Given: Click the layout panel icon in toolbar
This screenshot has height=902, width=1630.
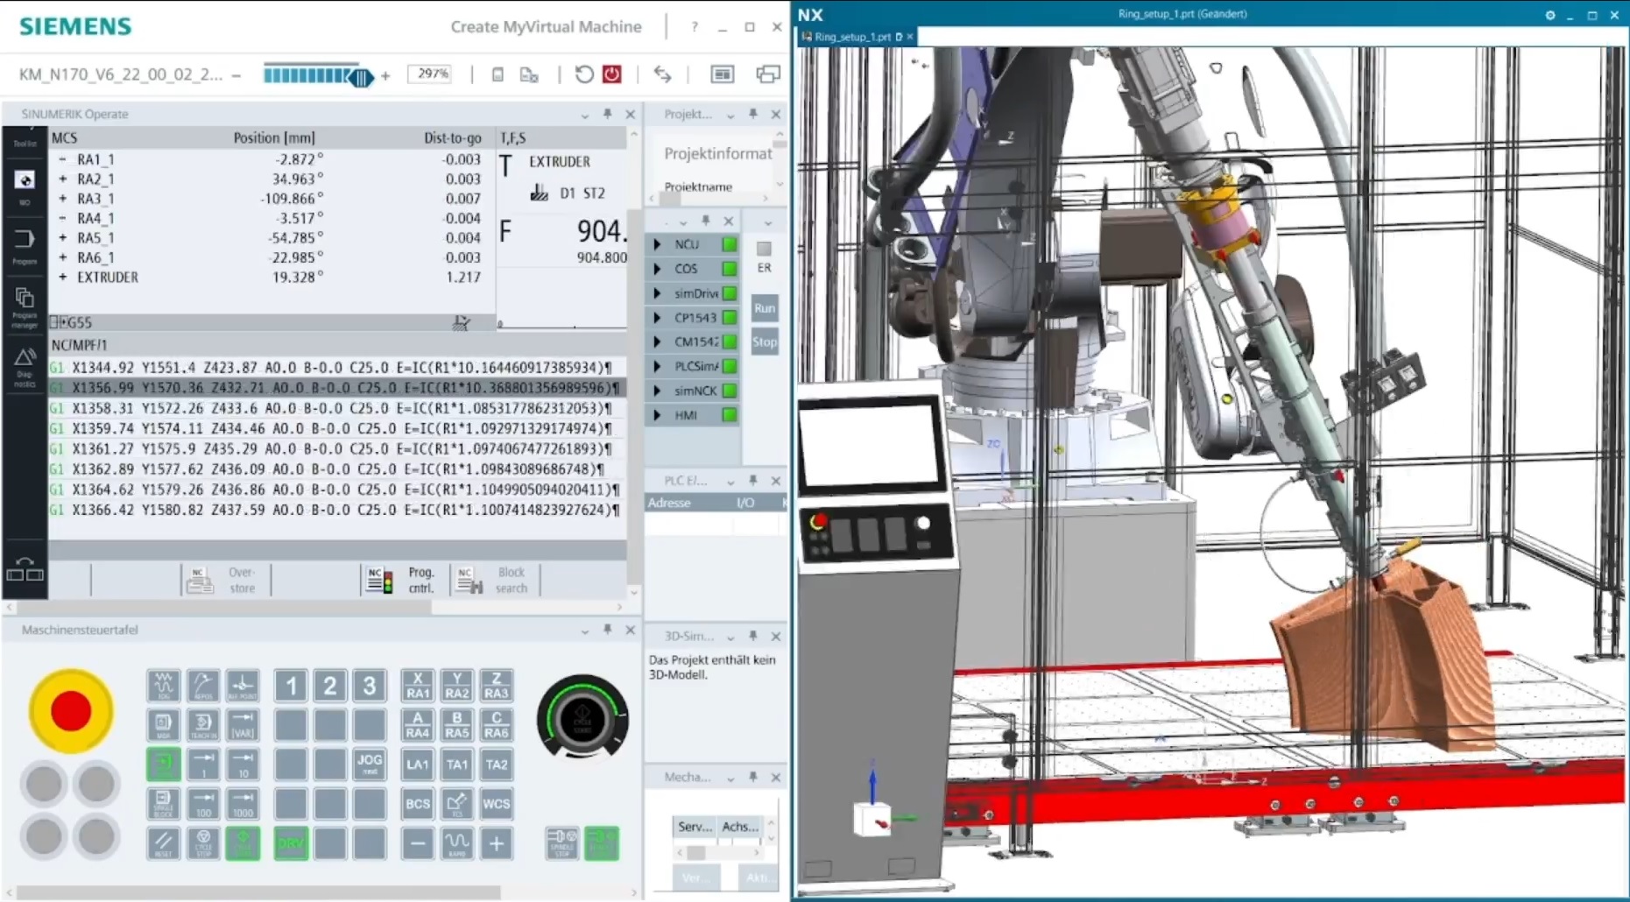Looking at the screenshot, I should click(x=722, y=74).
